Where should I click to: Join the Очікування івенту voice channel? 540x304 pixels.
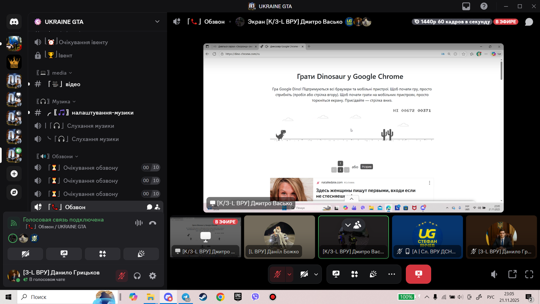(97, 42)
